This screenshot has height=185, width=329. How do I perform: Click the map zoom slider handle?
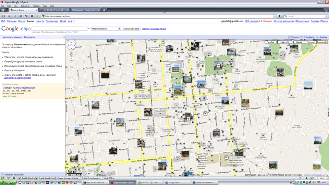71,67
